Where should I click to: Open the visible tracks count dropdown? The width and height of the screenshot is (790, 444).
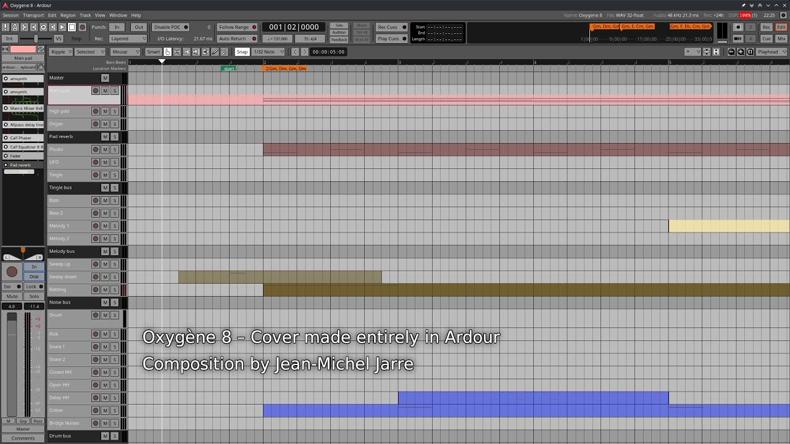693,52
